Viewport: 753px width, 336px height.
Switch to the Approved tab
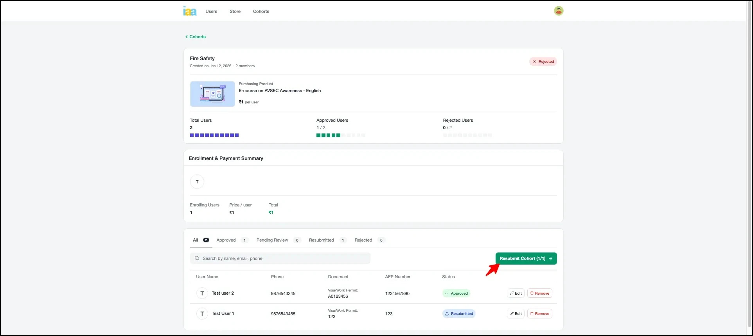pos(226,240)
